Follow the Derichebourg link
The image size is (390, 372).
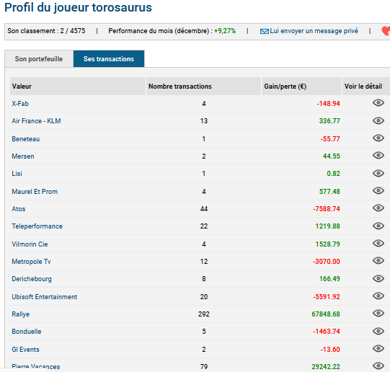click(x=32, y=279)
